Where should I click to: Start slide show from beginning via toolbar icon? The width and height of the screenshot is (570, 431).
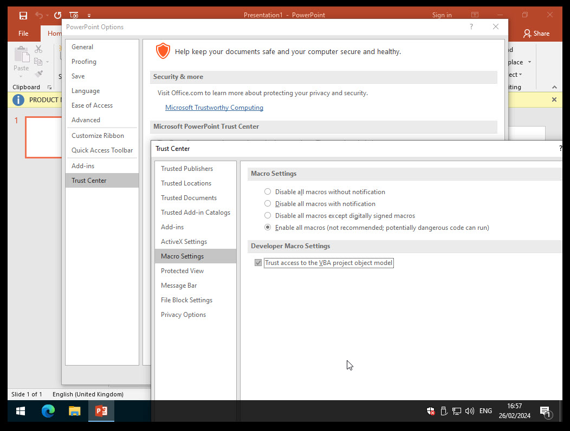[x=74, y=15]
